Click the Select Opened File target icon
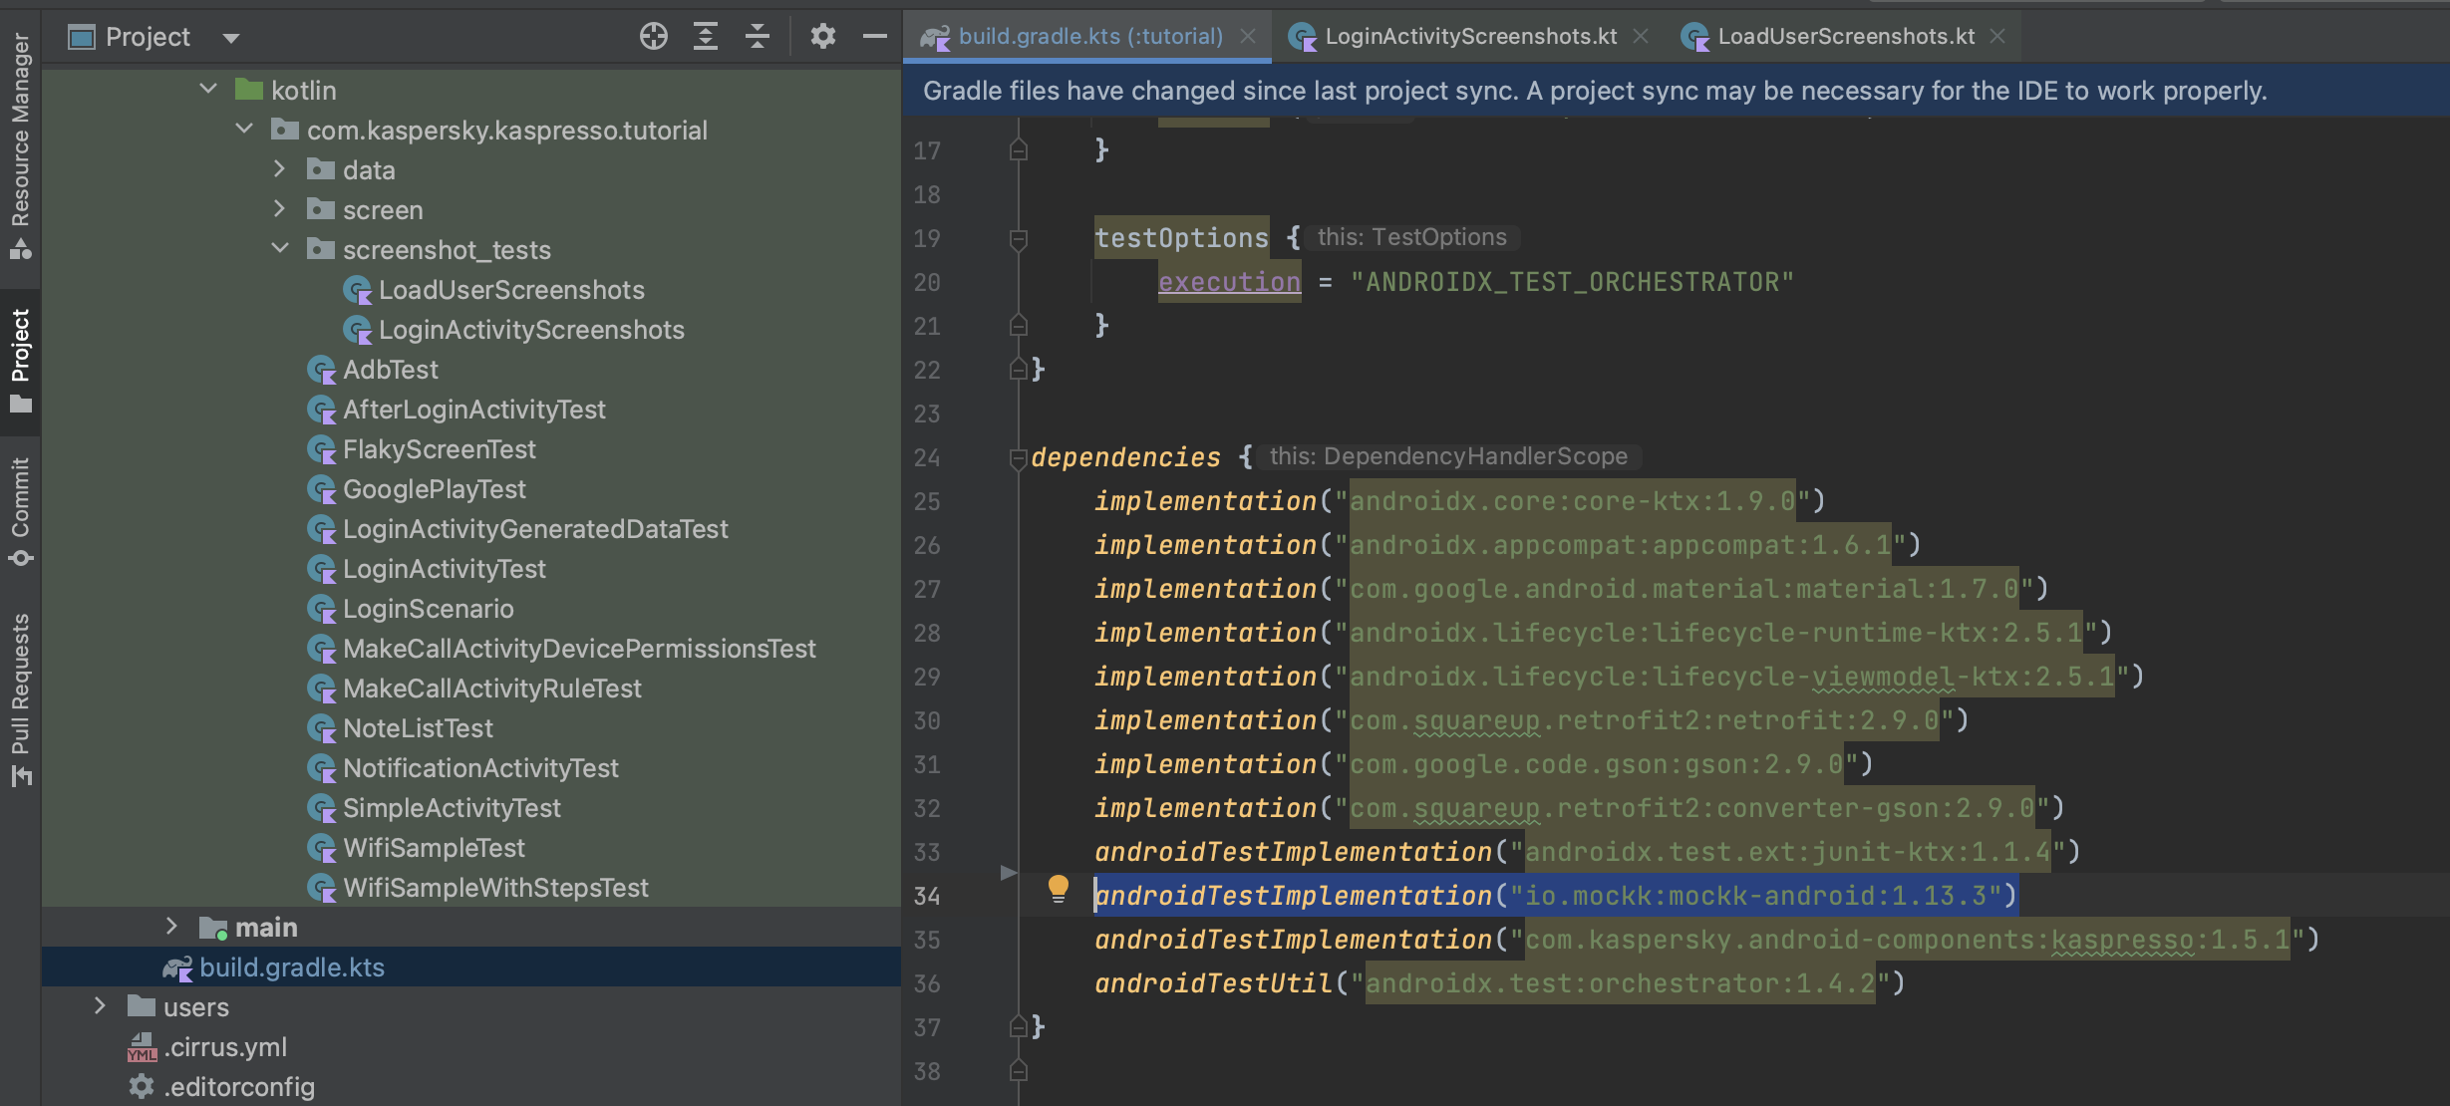Screen dimensions: 2450x1106 [x=653, y=37]
